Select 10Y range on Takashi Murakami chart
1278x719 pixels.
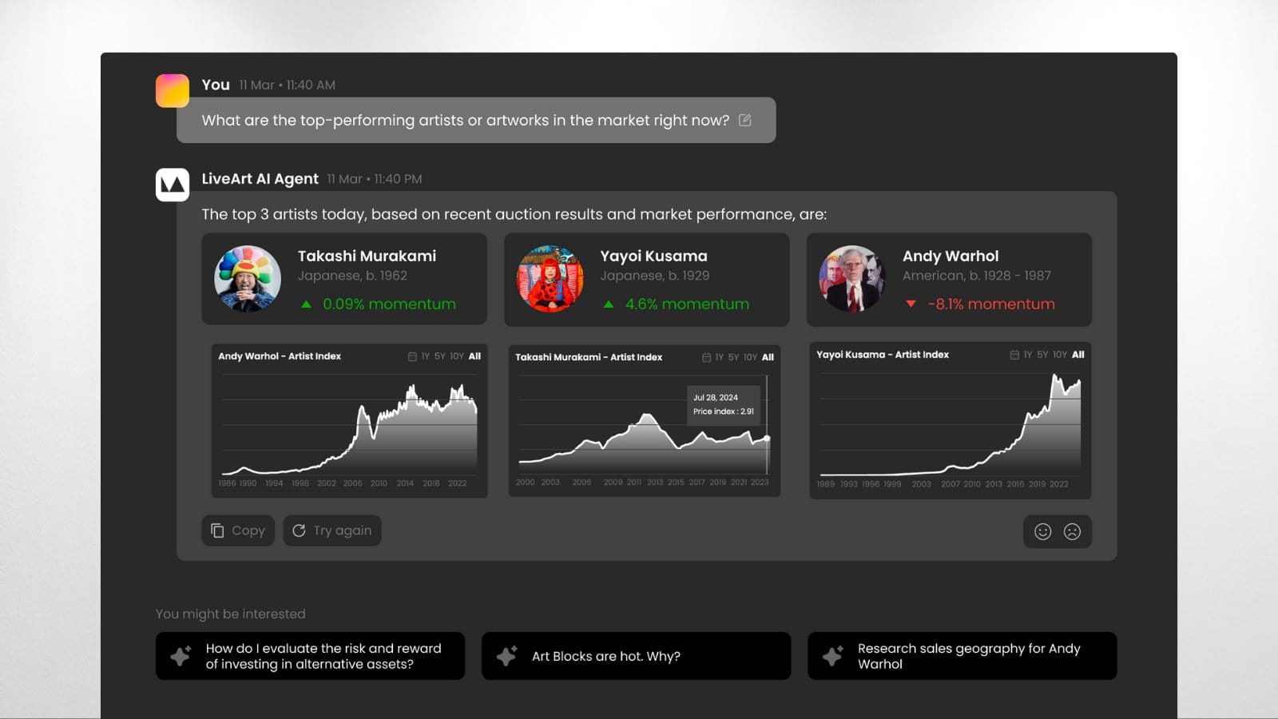750,357
